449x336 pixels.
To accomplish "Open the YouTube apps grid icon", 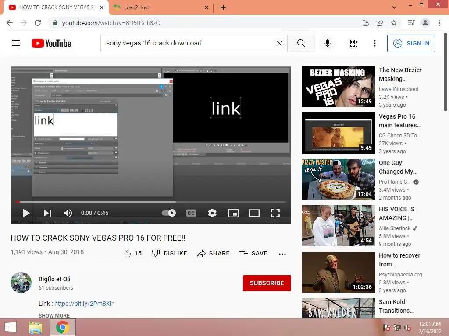I will tap(354, 43).
